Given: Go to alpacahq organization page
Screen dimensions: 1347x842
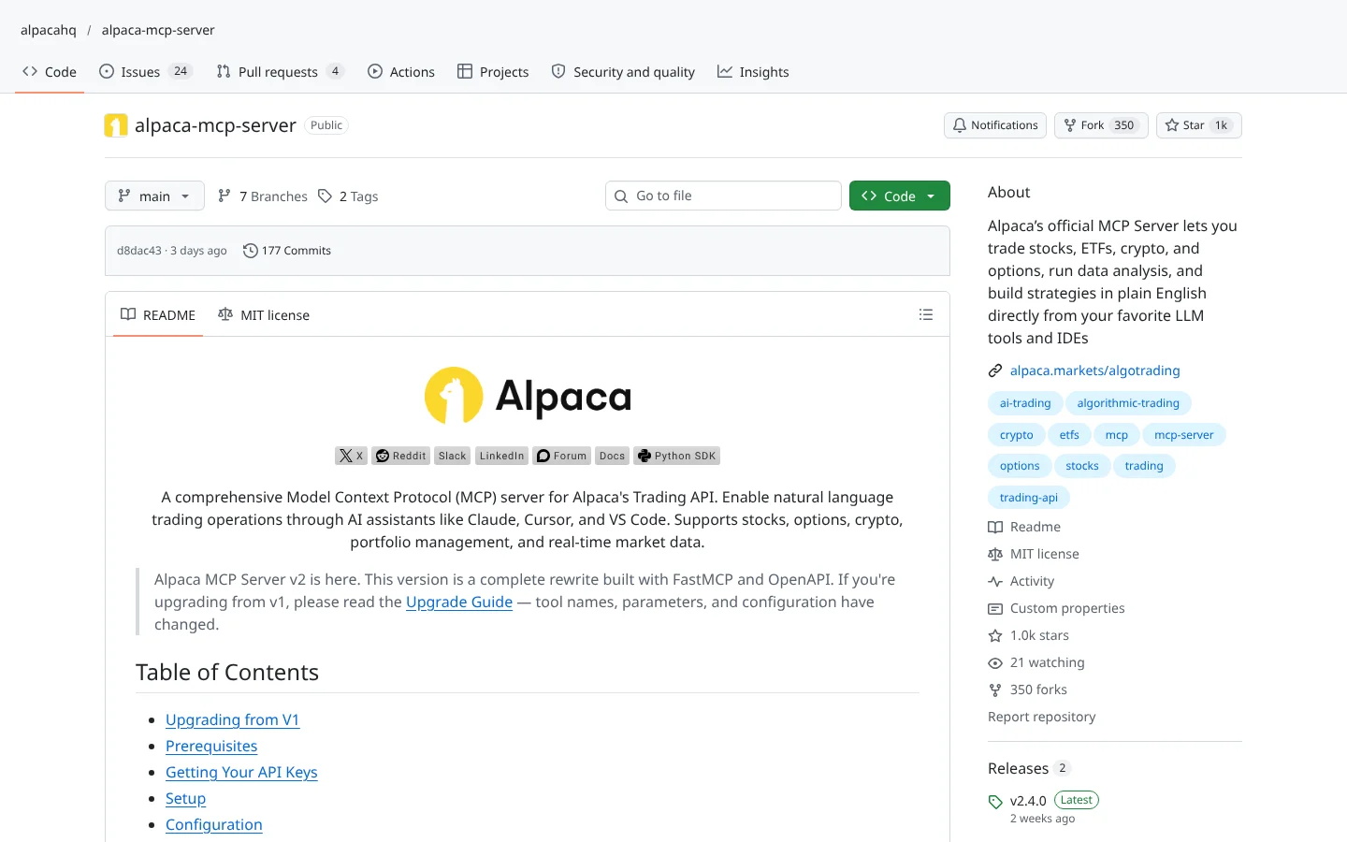Looking at the screenshot, I should point(49,30).
